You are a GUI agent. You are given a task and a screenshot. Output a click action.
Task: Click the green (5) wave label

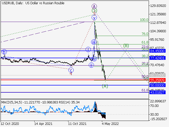point(94,11)
